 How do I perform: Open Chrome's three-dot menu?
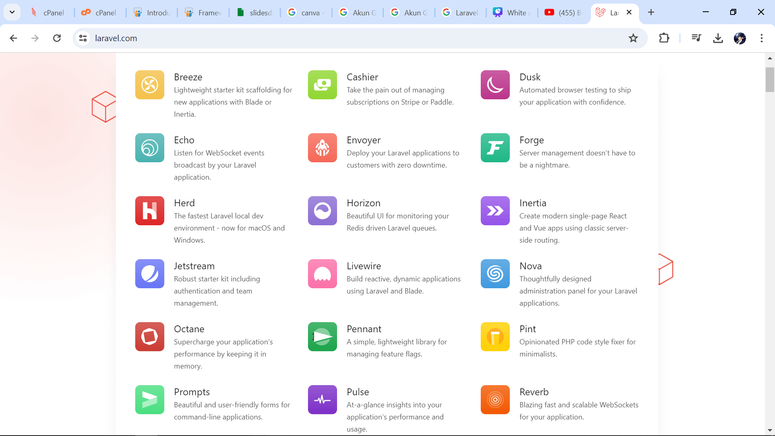[x=762, y=38]
